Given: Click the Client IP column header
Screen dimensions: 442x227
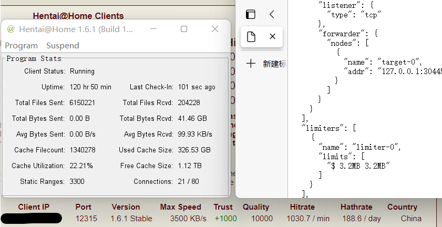Looking at the screenshot, I should pos(34,207).
